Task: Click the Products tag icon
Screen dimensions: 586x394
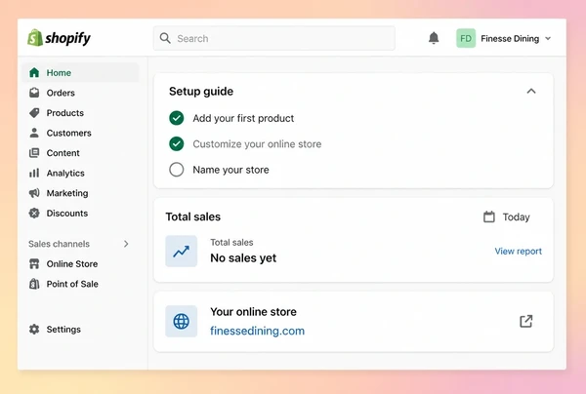Action: [34, 113]
